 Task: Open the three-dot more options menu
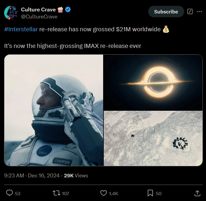click(199, 12)
